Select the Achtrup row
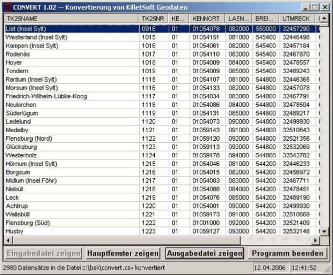Viewport: 333px width, 275px height. [x=162, y=206]
